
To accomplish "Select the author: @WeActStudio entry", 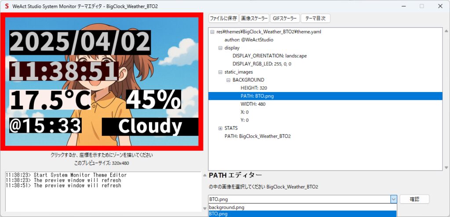I will (x=249, y=40).
